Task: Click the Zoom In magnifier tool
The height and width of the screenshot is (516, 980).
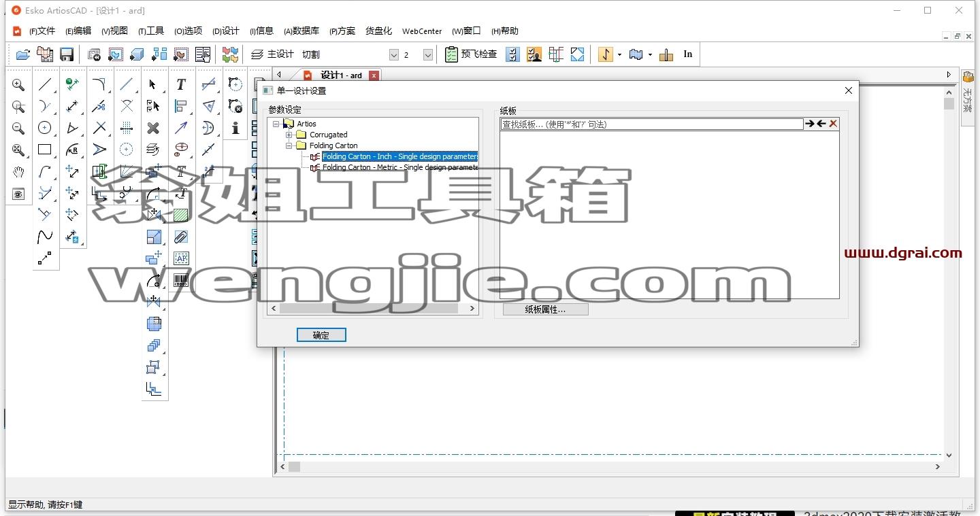Action: (x=18, y=85)
